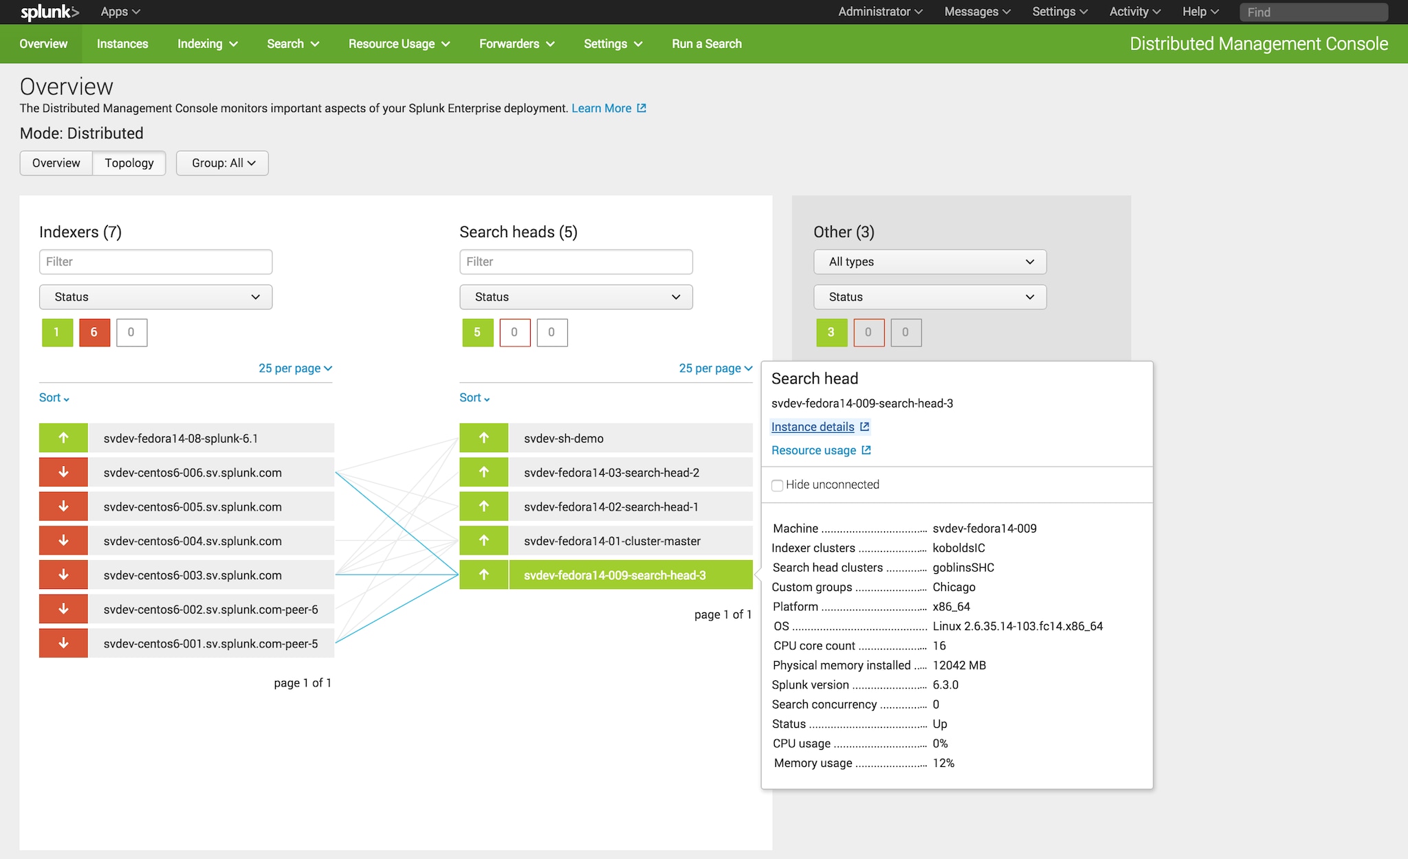Toggle search heads red 0 status box
This screenshot has width=1408, height=859.
click(x=515, y=333)
